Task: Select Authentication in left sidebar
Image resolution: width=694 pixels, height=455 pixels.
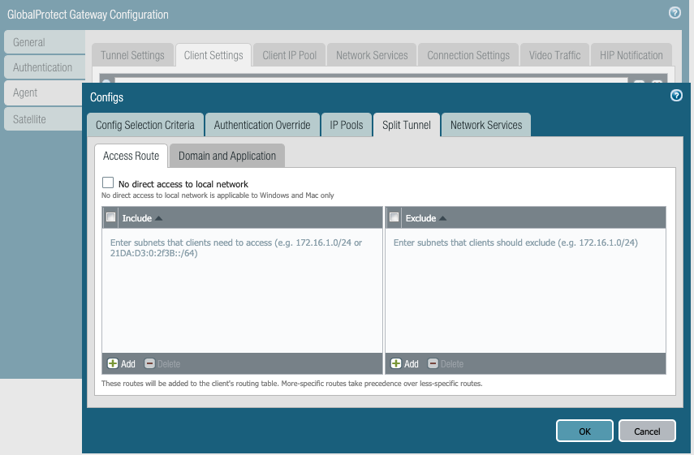Action: click(45, 67)
